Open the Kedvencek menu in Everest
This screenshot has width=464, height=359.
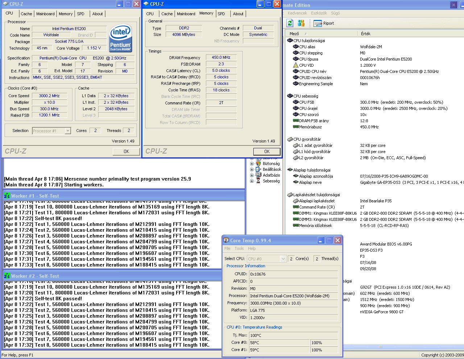297,13
